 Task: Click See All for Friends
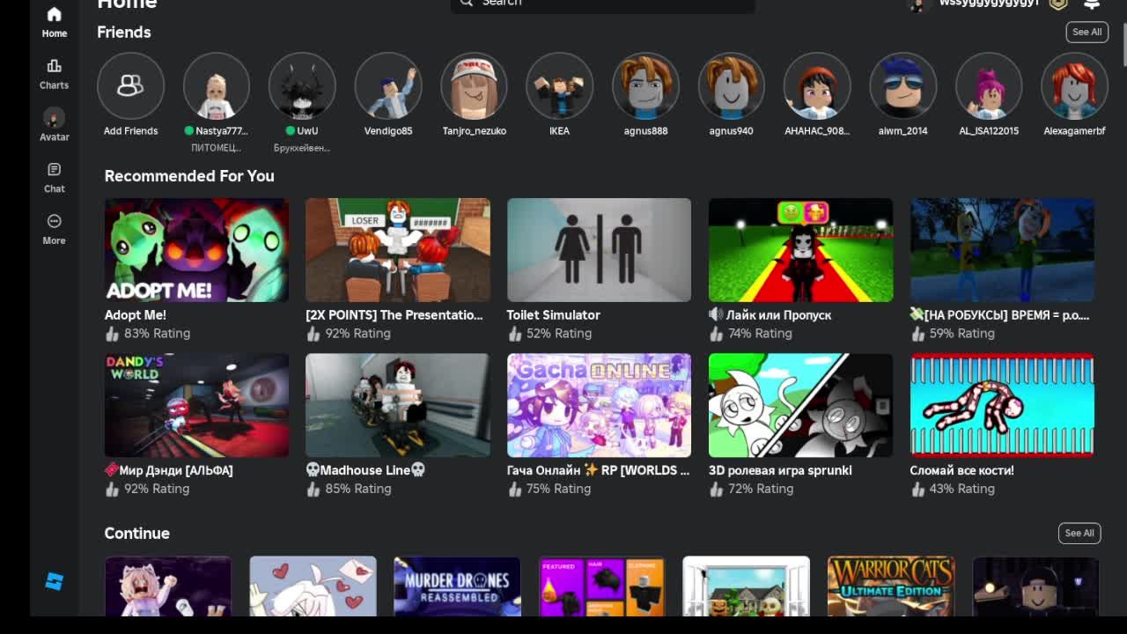pyautogui.click(x=1086, y=32)
